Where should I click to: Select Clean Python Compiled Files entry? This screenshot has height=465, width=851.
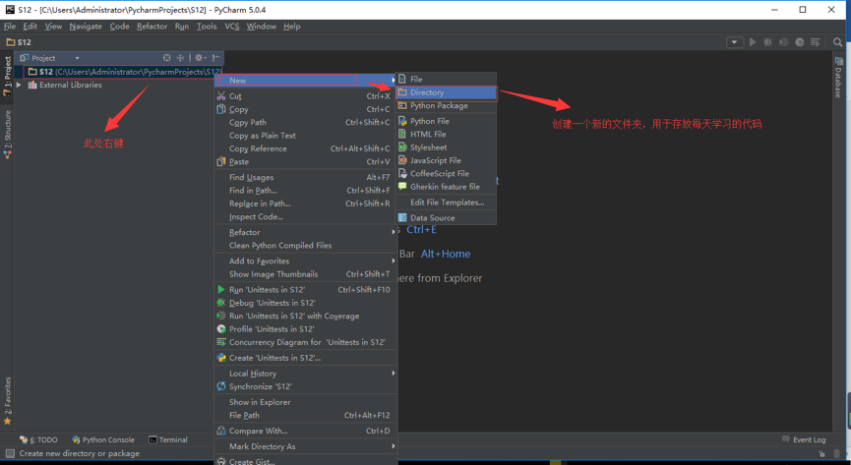pyautogui.click(x=306, y=245)
